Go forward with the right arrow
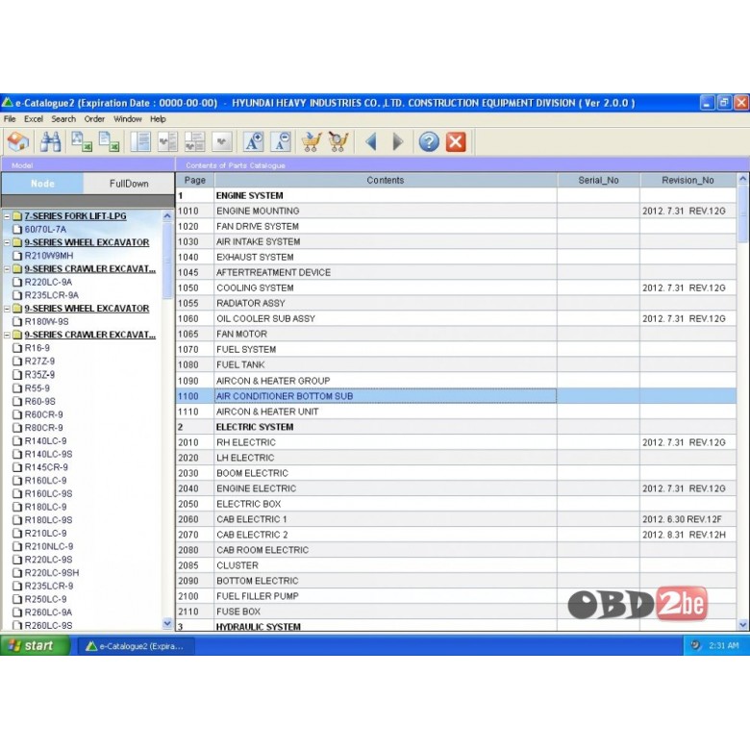Viewport: 750px width, 750px height. [x=397, y=142]
